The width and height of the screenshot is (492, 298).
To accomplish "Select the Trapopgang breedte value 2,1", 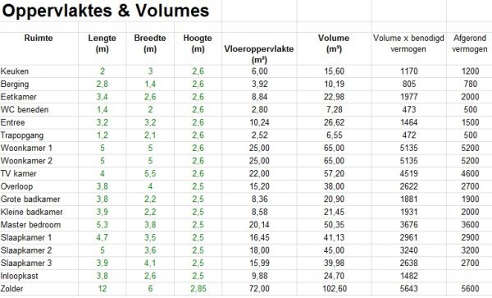I will pyautogui.click(x=150, y=135).
